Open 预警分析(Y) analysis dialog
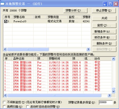This screenshot has height=109, width=119. (x=76, y=11)
